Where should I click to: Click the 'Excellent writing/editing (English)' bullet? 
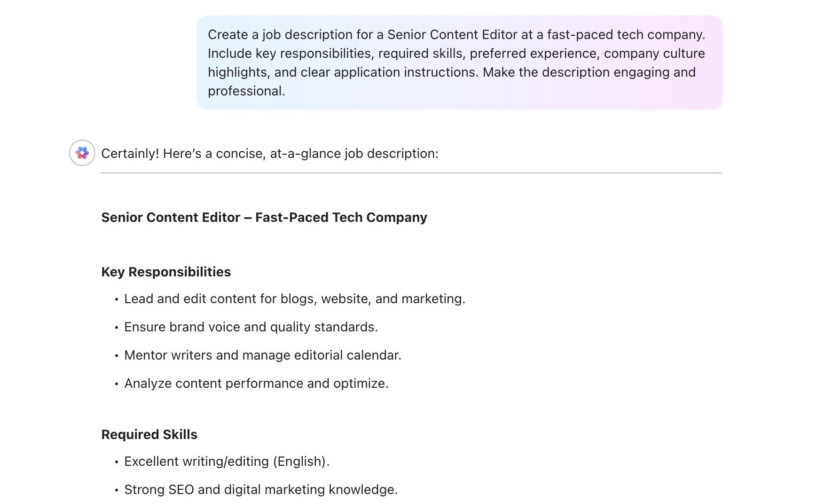227,462
